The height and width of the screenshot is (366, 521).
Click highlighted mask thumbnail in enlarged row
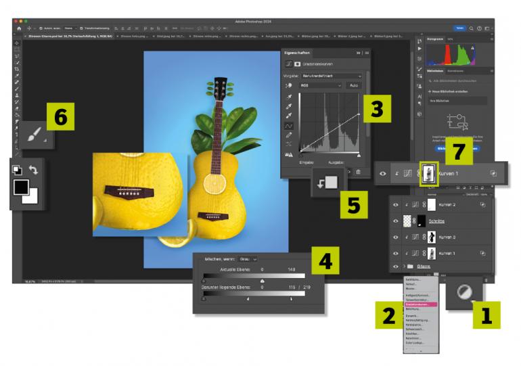[428, 173]
